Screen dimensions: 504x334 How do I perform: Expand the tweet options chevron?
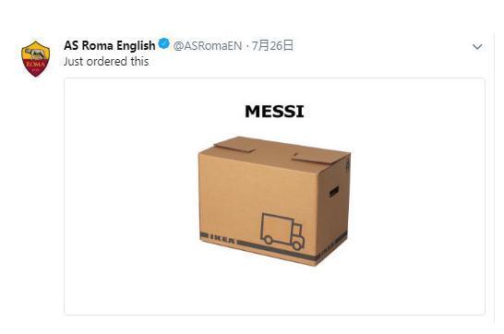477,47
